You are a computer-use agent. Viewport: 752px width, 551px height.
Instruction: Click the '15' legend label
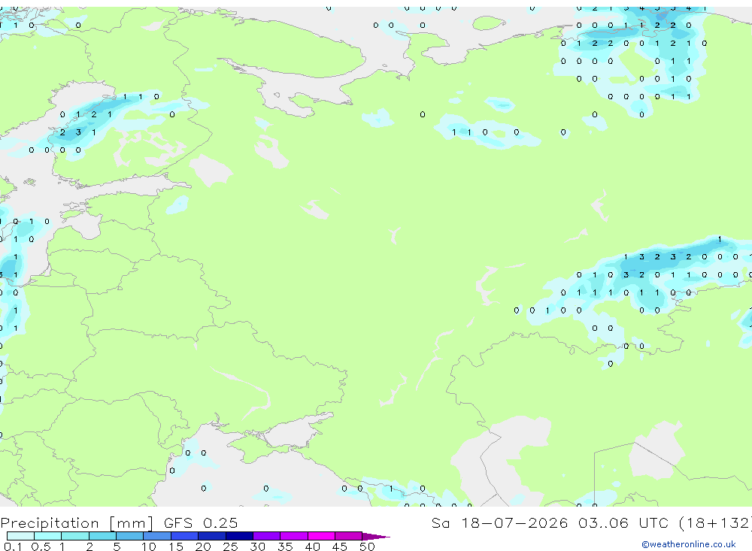(x=176, y=546)
